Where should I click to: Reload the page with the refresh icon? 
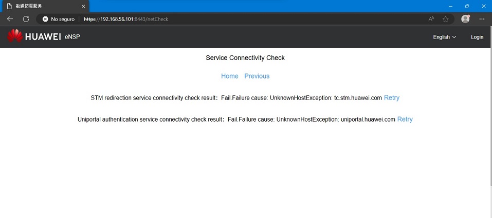26,19
